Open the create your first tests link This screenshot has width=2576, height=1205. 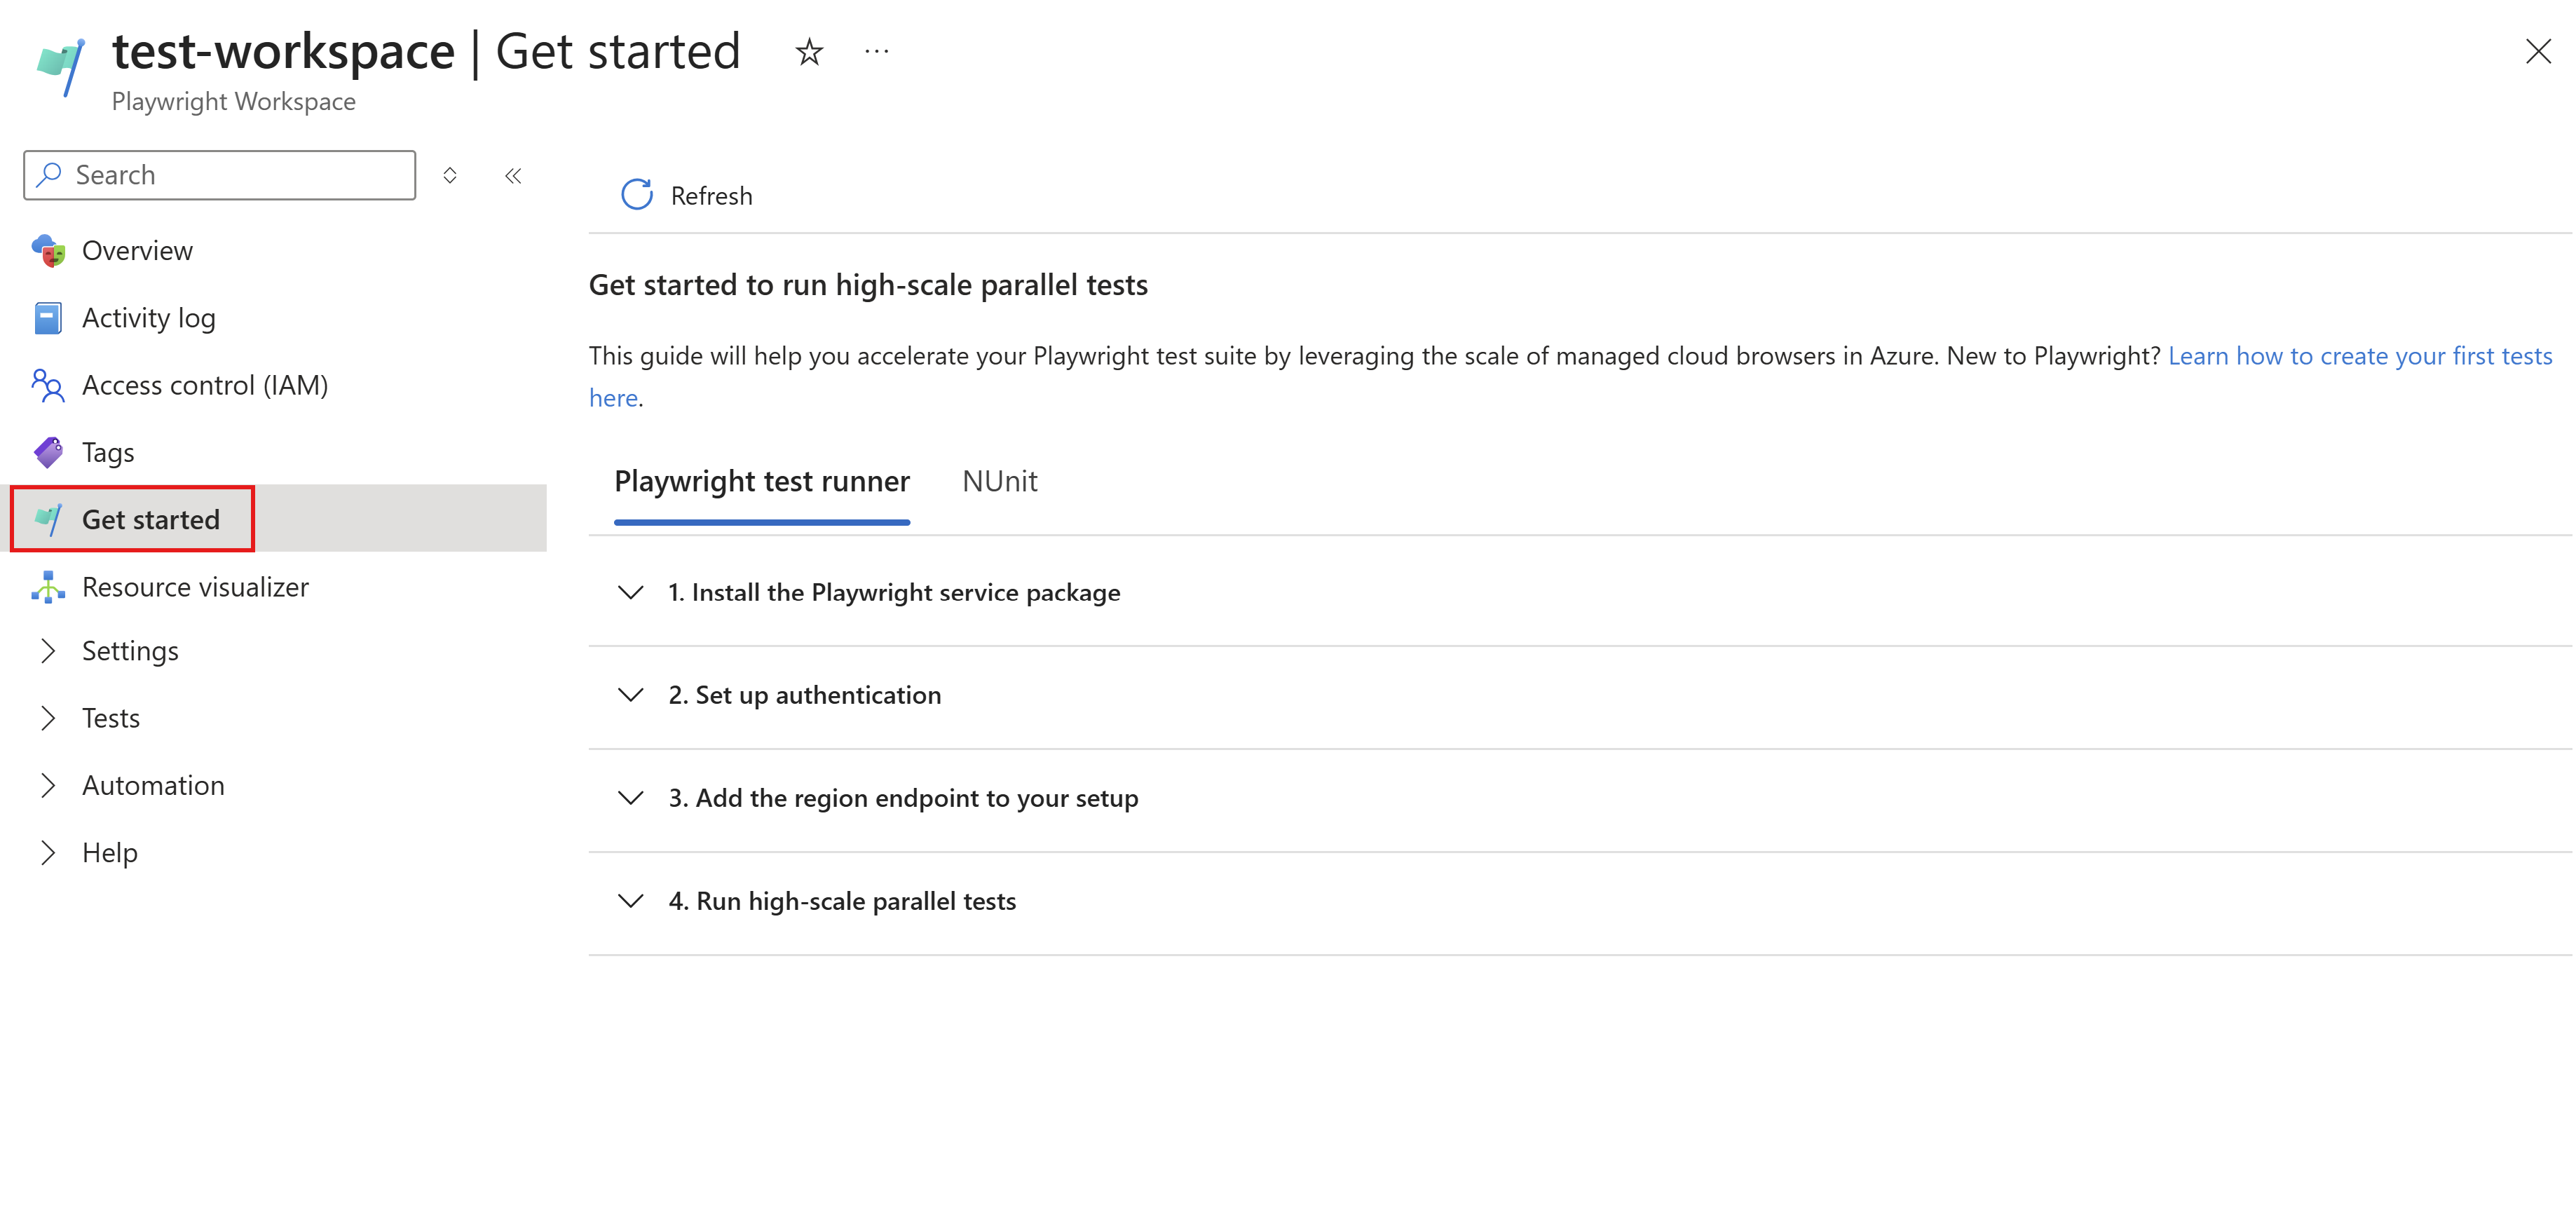(2359, 356)
